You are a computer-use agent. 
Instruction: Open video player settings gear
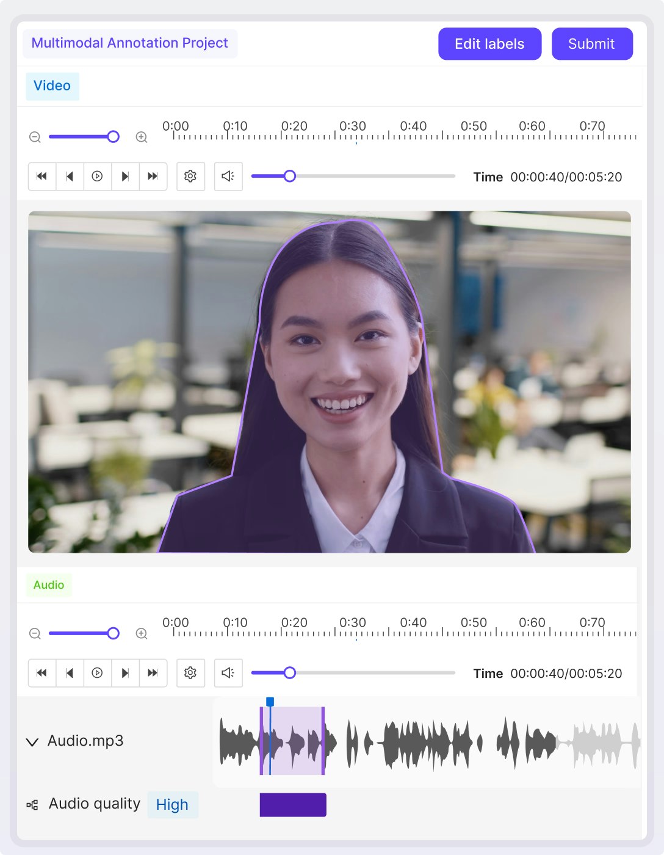coord(190,176)
